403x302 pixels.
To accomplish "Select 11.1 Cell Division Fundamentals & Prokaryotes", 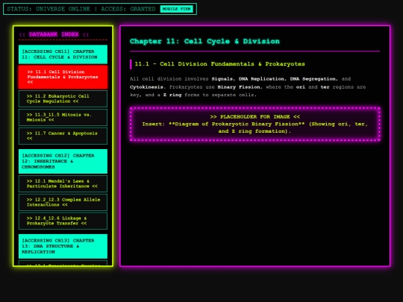I will point(63,77).
